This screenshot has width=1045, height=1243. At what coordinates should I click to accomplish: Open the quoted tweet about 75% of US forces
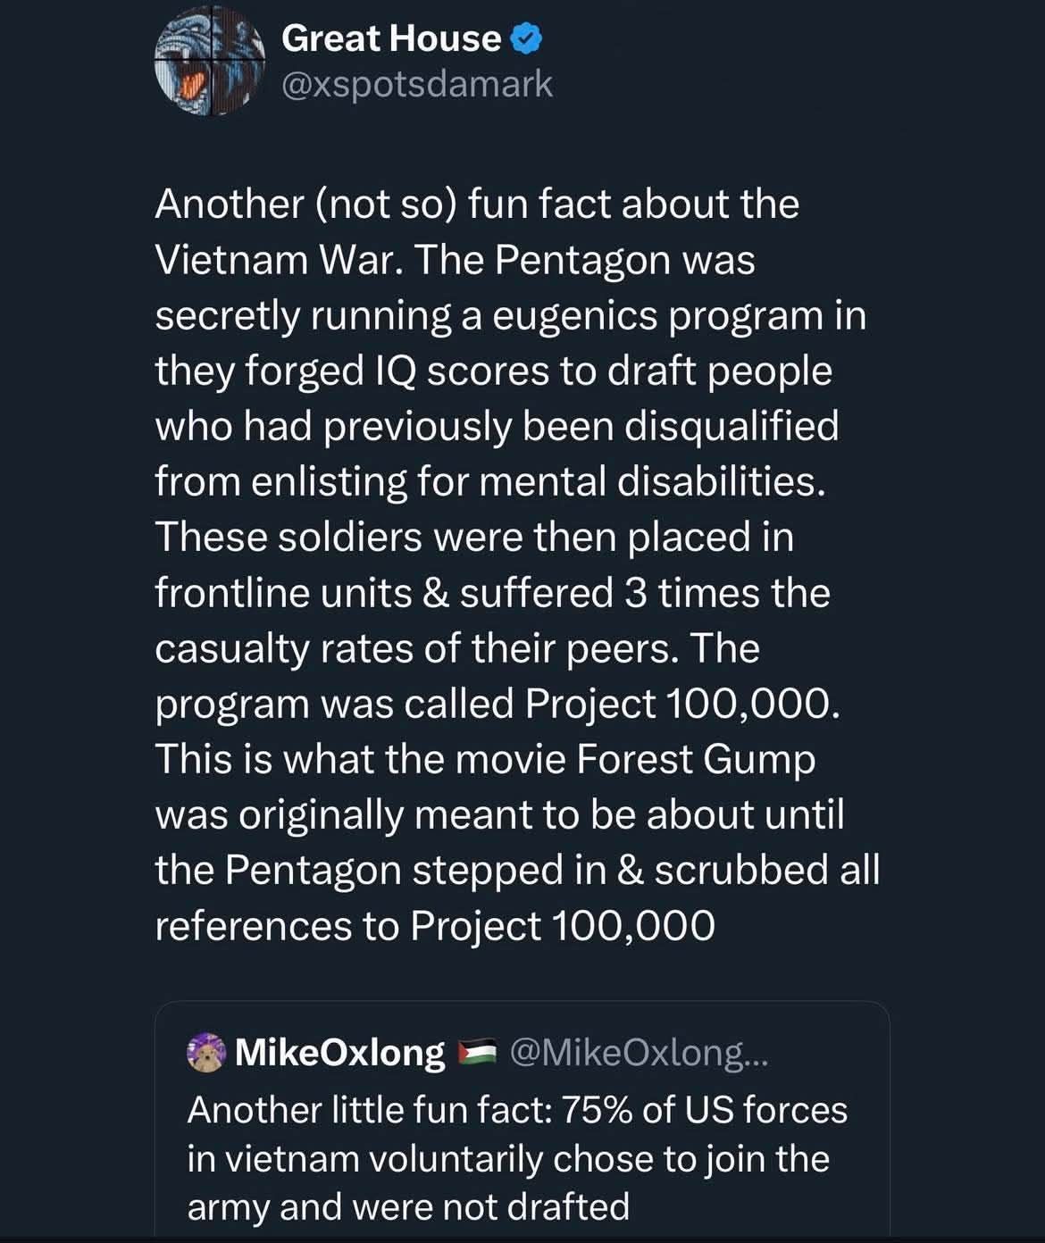[x=522, y=1157]
